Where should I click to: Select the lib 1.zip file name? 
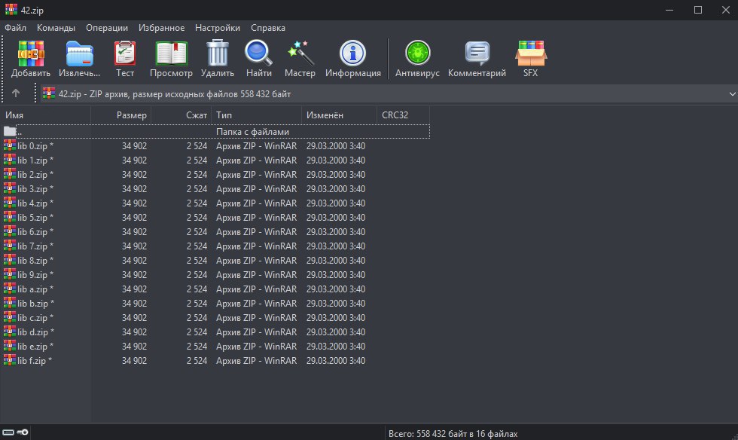tap(35, 160)
